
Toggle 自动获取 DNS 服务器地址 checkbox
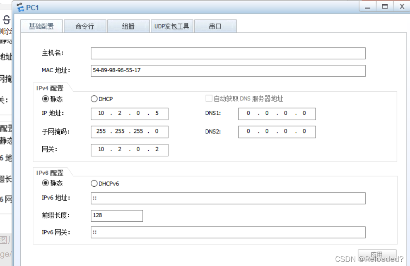pyautogui.click(x=209, y=98)
